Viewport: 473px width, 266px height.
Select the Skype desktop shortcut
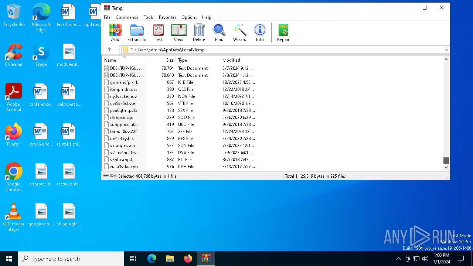coord(41,55)
